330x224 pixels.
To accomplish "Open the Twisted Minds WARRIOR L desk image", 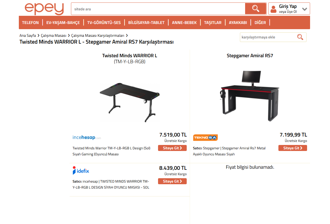I will coord(130,99).
